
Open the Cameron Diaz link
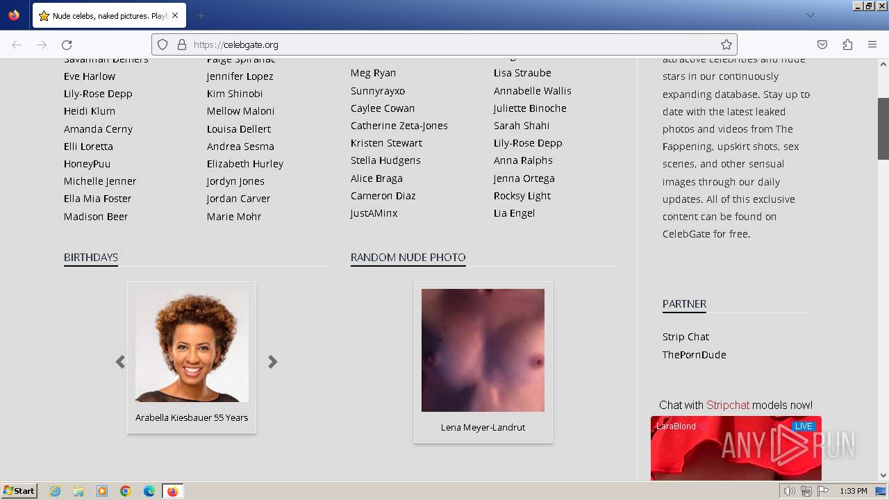[383, 196]
